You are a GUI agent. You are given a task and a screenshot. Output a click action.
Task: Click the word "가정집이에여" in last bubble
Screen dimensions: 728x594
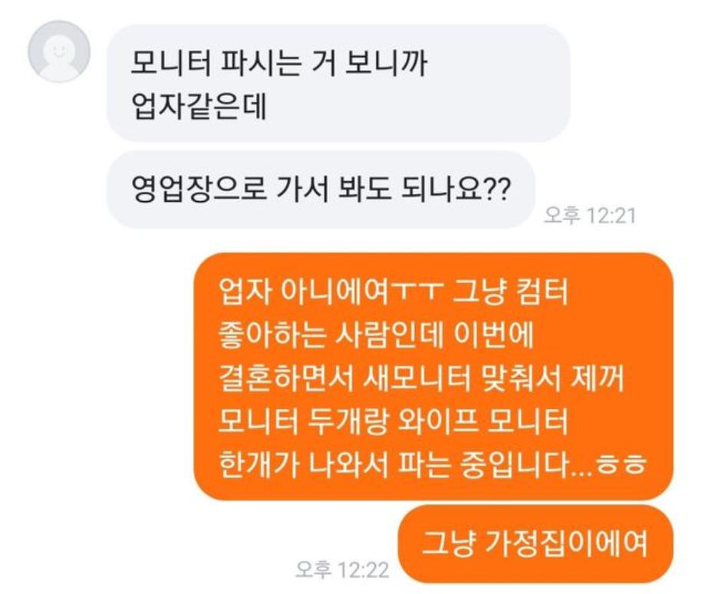click(565, 543)
